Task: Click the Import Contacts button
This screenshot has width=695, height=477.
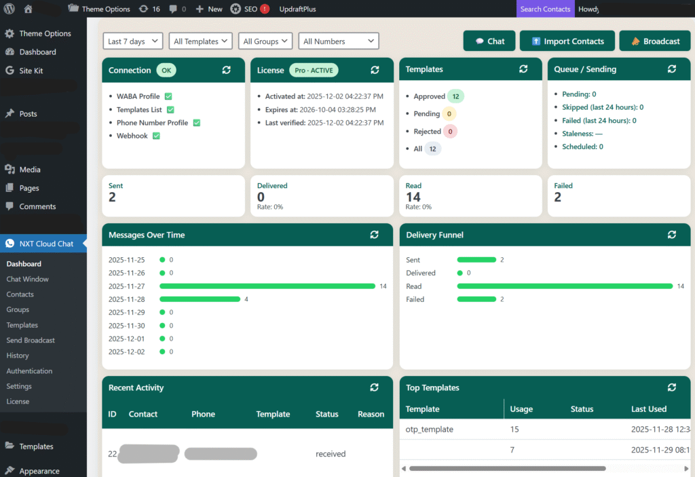Action: [x=567, y=41]
